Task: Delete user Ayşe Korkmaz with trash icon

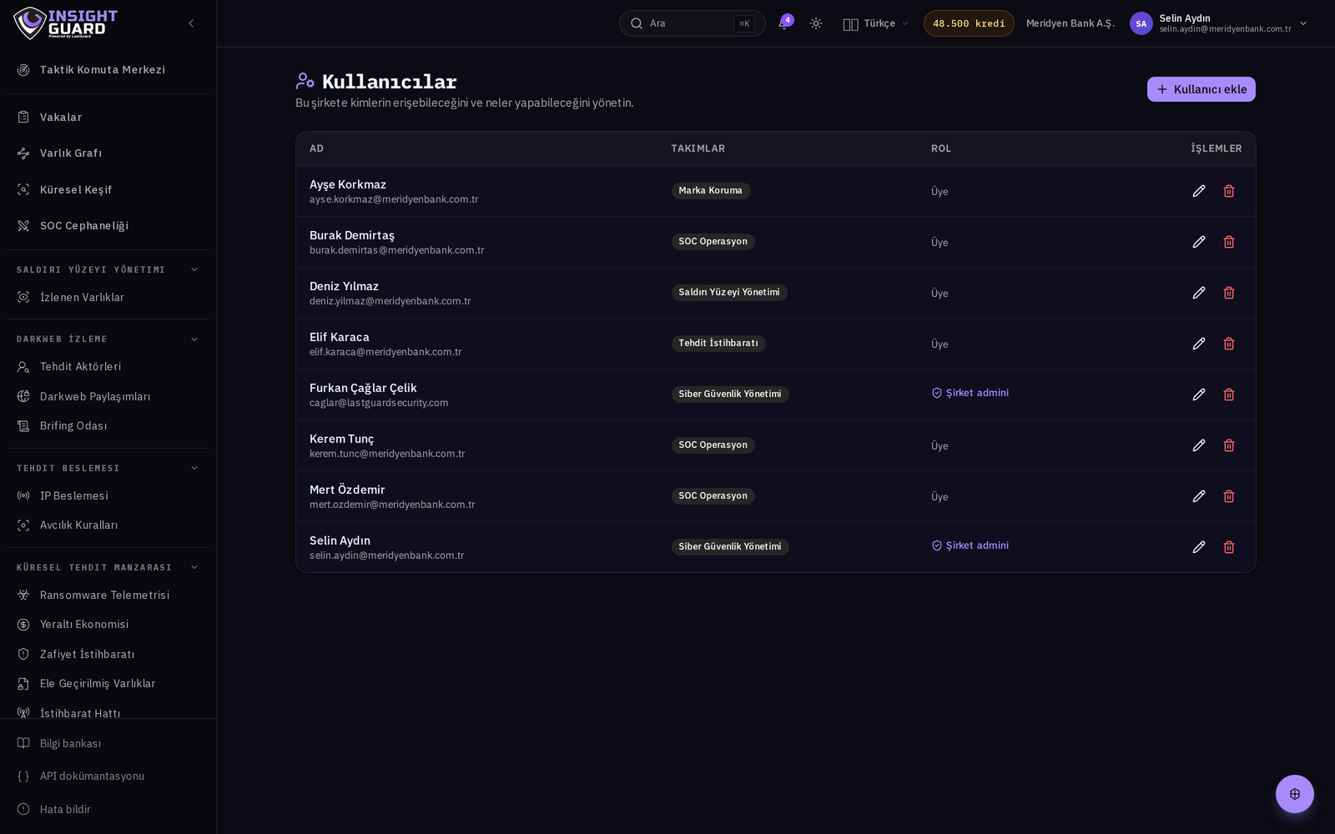Action: point(1229,191)
